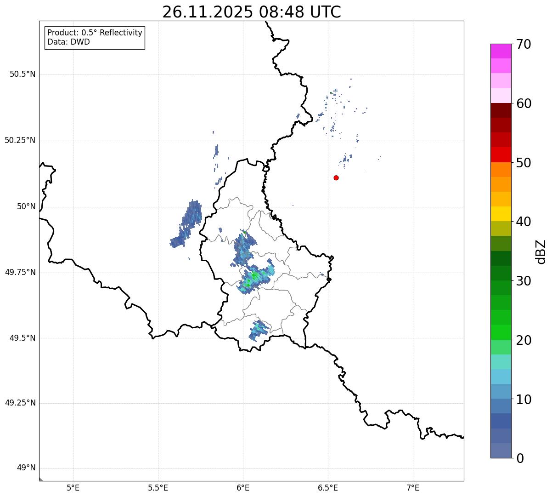Click the 'dBZ' colorbar label
This screenshot has width=552, height=497.
541,251
